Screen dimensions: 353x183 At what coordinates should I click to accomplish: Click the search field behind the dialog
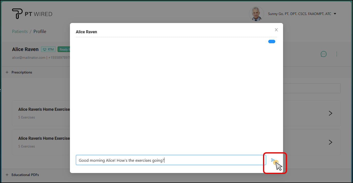coord(312,88)
